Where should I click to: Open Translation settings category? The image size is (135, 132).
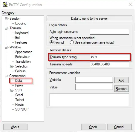[23, 62]
